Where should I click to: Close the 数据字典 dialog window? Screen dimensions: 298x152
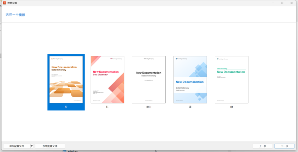coord(292,3)
